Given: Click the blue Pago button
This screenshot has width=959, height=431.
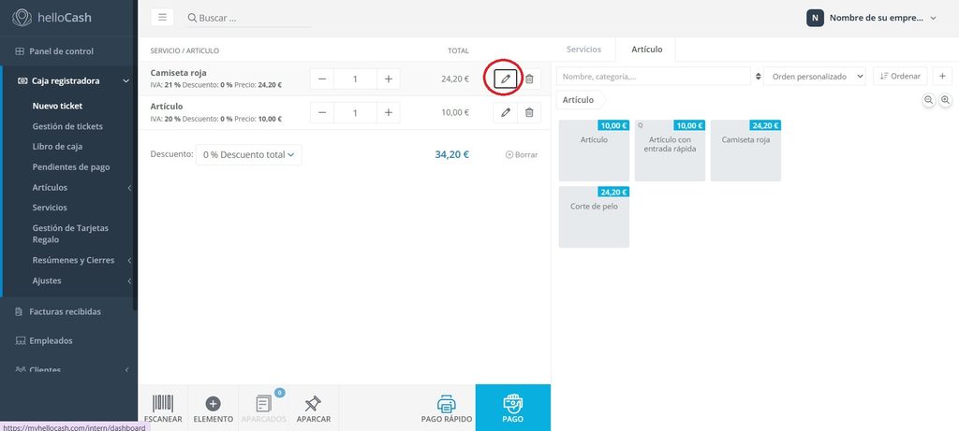Looking at the screenshot, I should (x=512, y=408).
